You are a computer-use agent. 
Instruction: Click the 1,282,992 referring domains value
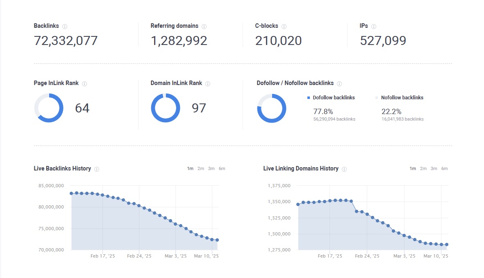point(179,40)
